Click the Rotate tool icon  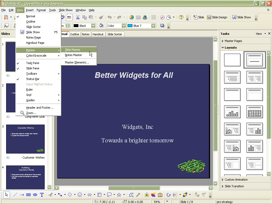pyautogui.click(x=169, y=195)
